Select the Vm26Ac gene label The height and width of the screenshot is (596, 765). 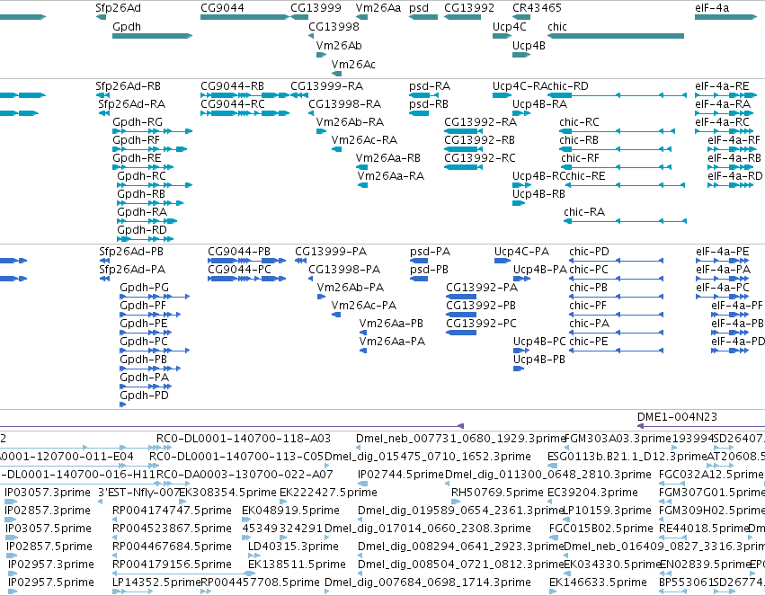(353, 65)
